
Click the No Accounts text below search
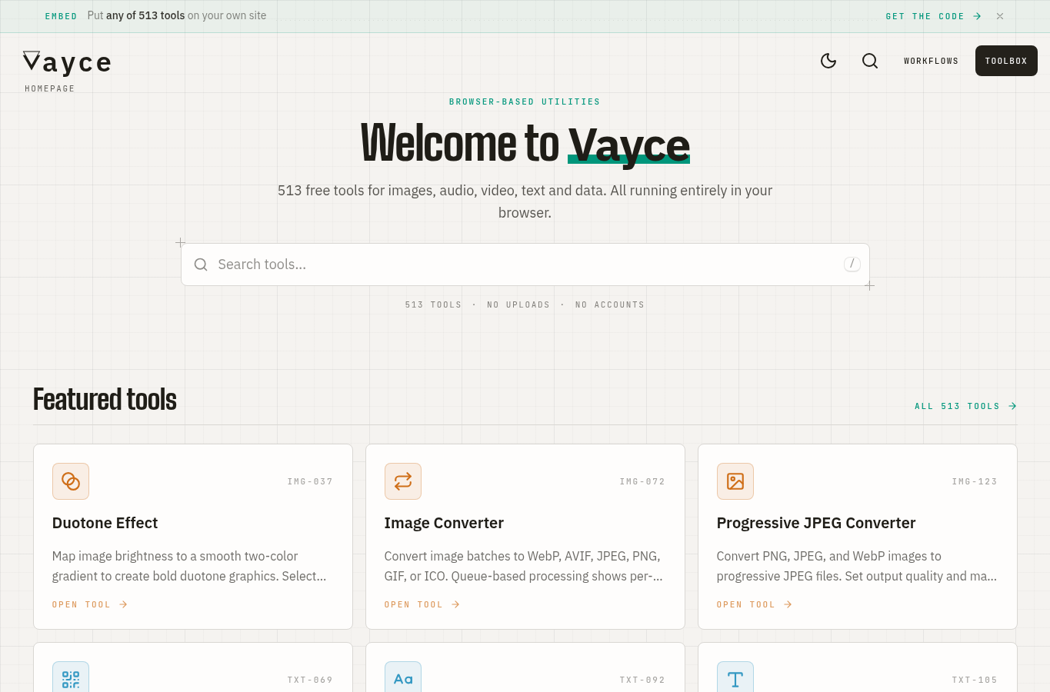(x=610, y=304)
